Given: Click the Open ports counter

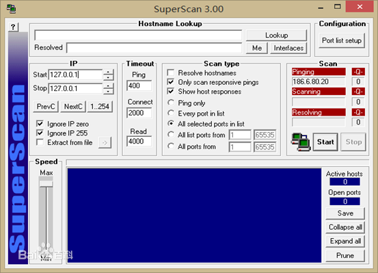Looking at the screenshot, I should 345,201.
